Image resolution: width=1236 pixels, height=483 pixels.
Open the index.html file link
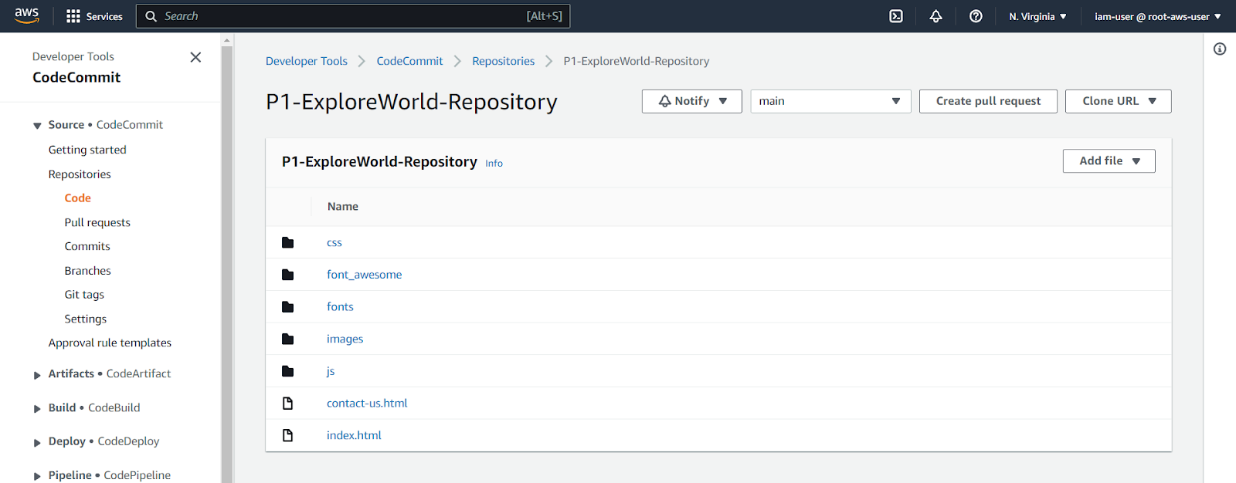[354, 435]
